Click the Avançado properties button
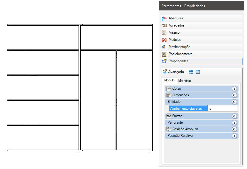247x169 pixels. [x=173, y=72]
